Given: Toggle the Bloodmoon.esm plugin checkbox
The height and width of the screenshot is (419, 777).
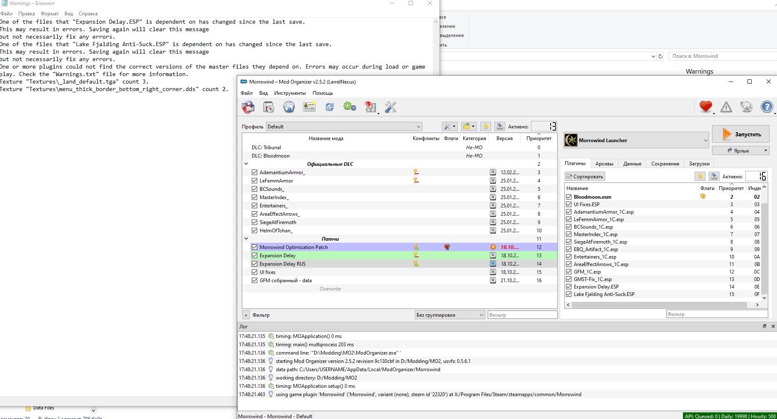Looking at the screenshot, I should (569, 197).
